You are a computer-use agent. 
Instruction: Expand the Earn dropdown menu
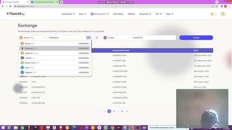pyautogui.click(x=83, y=14)
